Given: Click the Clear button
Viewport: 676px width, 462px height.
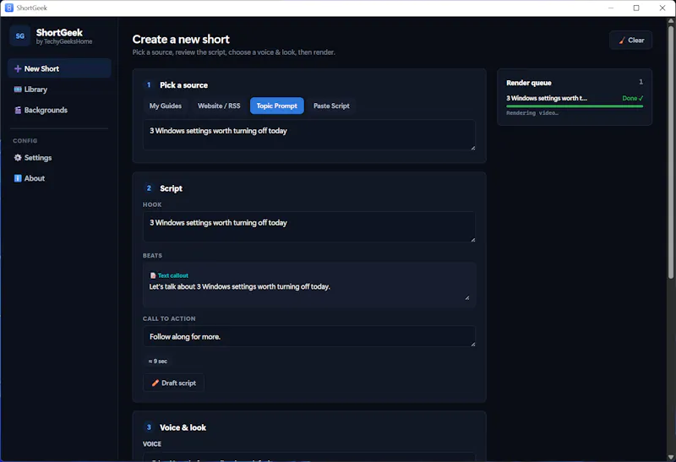Looking at the screenshot, I should point(630,40).
